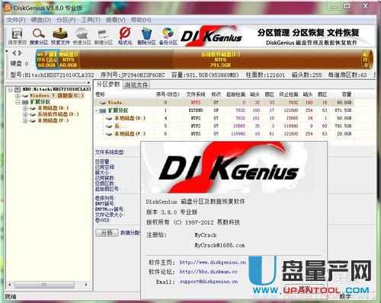Select Windows 7 旗舰版(C:) in the tree
The height and width of the screenshot is (303, 381).
point(56,96)
